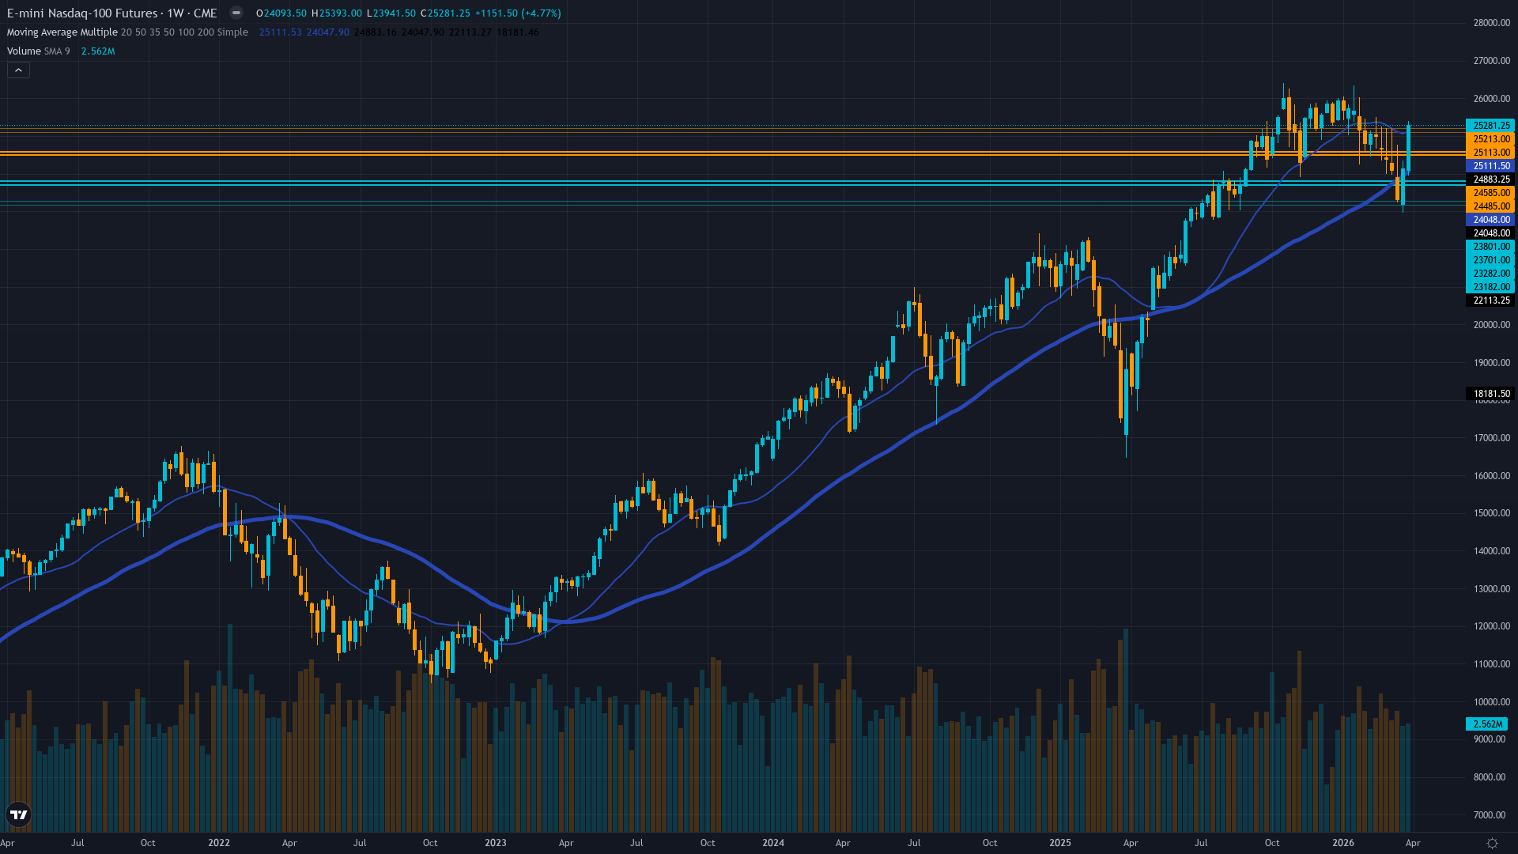Click the 24883.25 price label

[x=1490, y=179]
